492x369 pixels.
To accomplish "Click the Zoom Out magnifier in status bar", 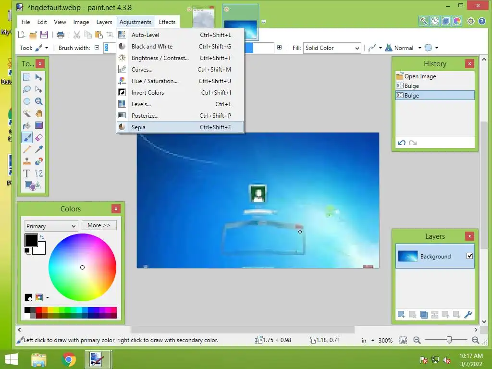I will [417, 340].
